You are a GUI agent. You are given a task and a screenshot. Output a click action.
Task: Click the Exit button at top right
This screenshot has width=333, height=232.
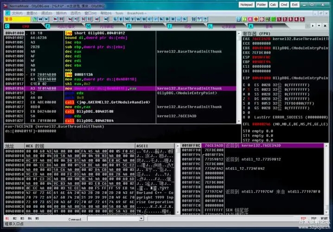coord(295,4)
